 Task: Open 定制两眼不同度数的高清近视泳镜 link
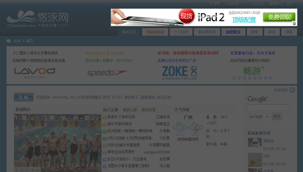39,61
